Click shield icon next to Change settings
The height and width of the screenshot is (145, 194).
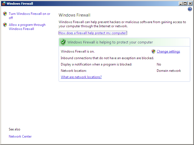pyautogui.click(x=153, y=51)
